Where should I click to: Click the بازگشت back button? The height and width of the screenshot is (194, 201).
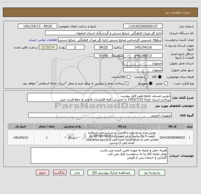point(60,172)
